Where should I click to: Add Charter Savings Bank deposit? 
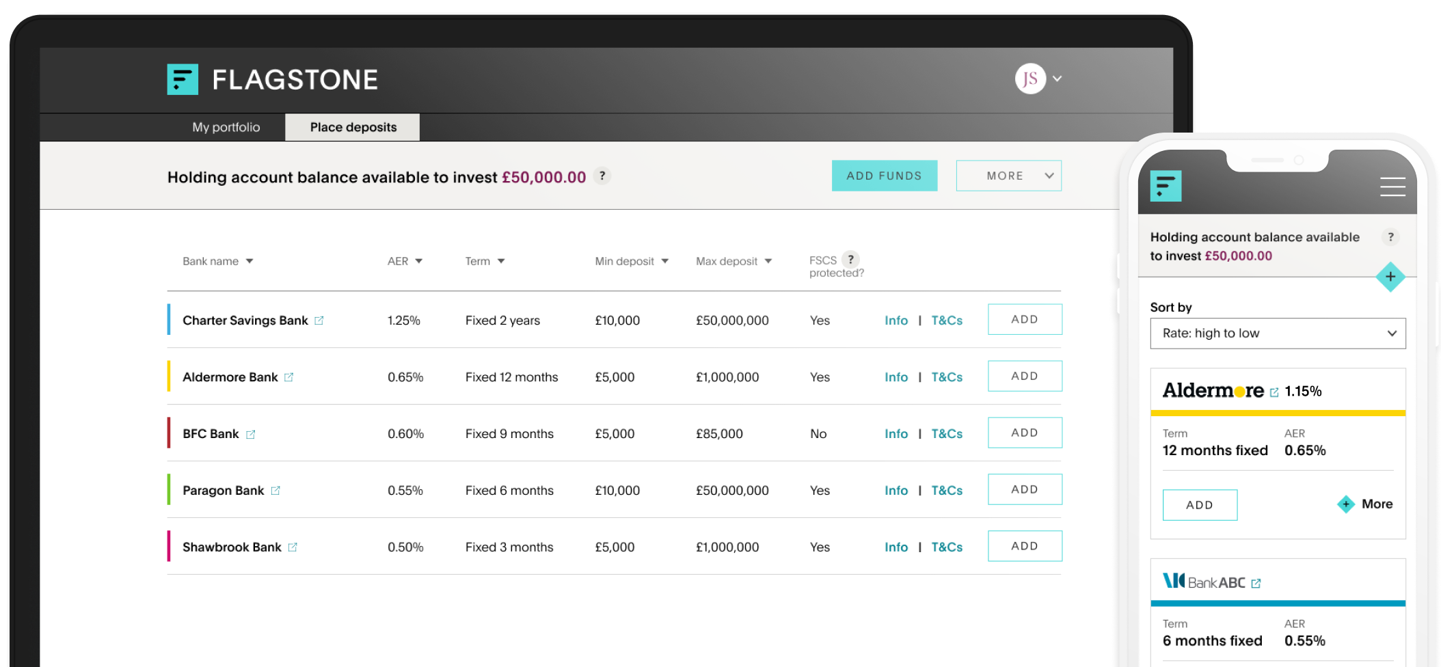pyautogui.click(x=1025, y=319)
